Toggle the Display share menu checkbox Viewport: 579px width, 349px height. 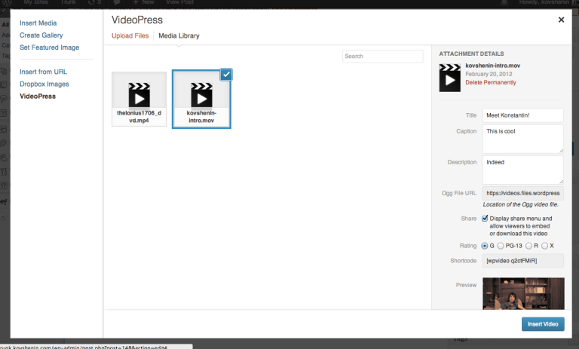(x=485, y=219)
